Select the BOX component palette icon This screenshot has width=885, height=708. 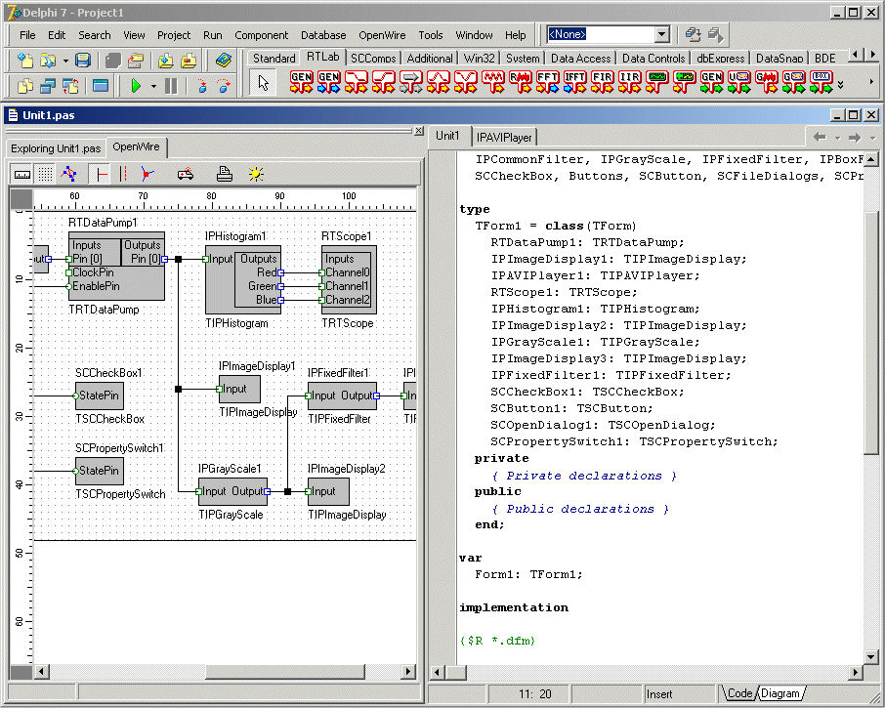coord(822,82)
